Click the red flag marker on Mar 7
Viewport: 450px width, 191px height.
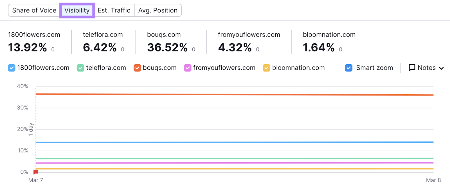tap(36, 172)
